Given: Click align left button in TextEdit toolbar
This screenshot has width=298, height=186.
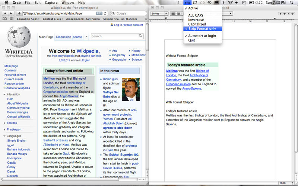Looking at the screenshot, I should tap(173, 13).
